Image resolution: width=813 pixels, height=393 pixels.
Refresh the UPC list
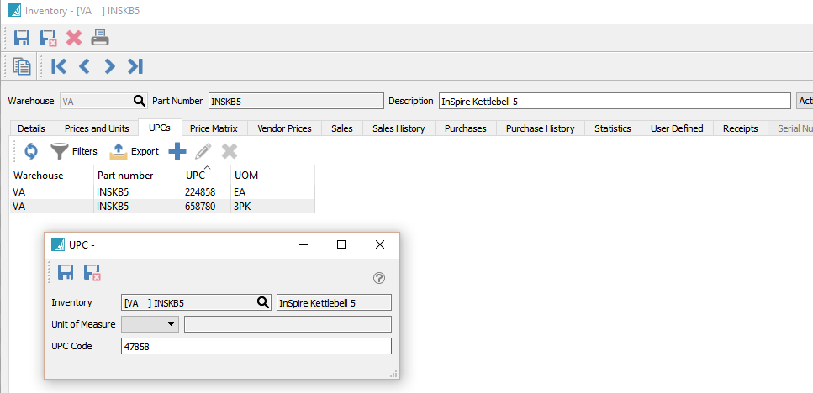(31, 151)
